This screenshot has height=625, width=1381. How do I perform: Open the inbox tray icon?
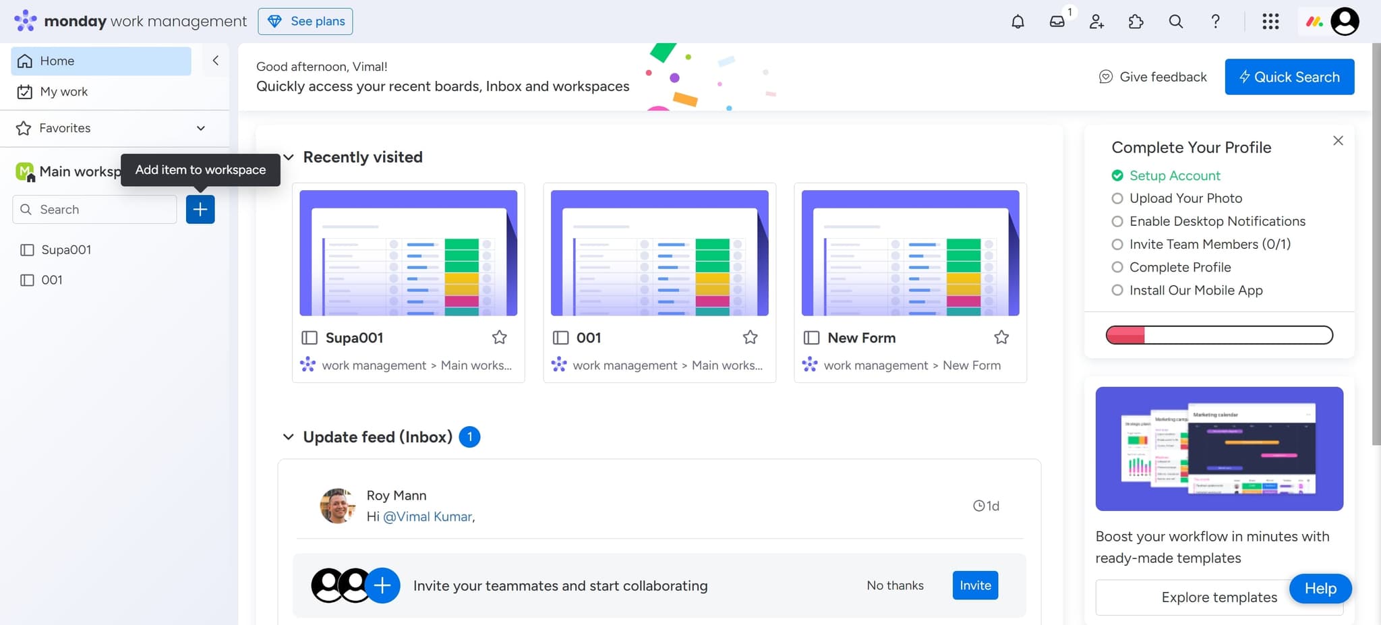tap(1057, 22)
